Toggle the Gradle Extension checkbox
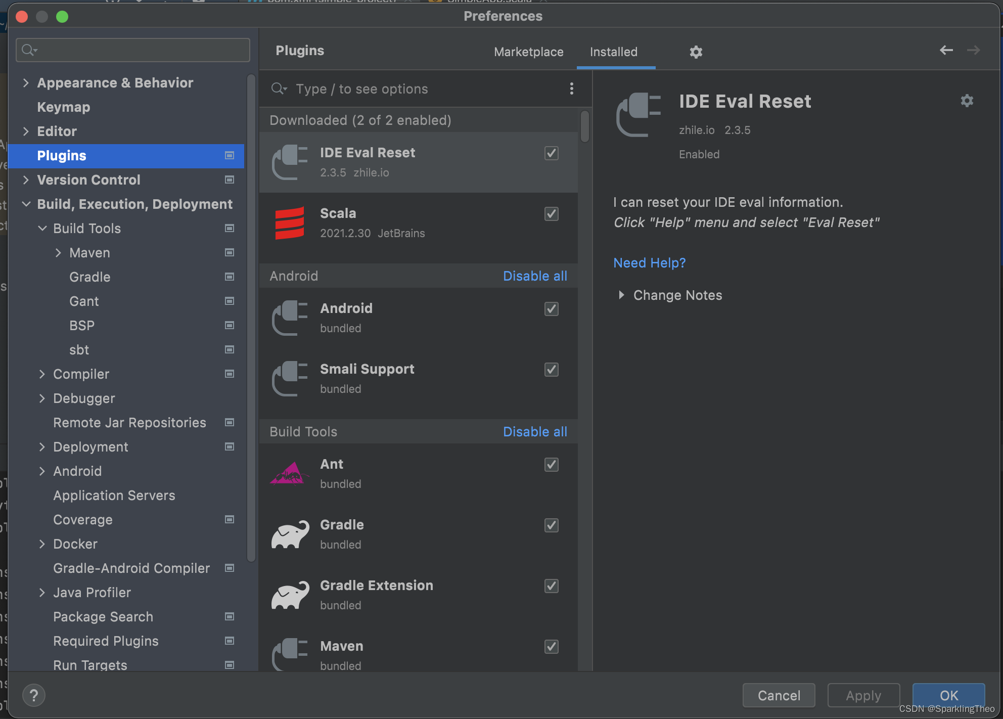This screenshot has height=719, width=1003. pyautogui.click(x=551, y=586)
